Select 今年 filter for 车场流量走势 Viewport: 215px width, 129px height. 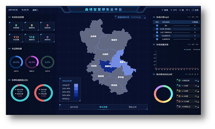pos(197,45)
